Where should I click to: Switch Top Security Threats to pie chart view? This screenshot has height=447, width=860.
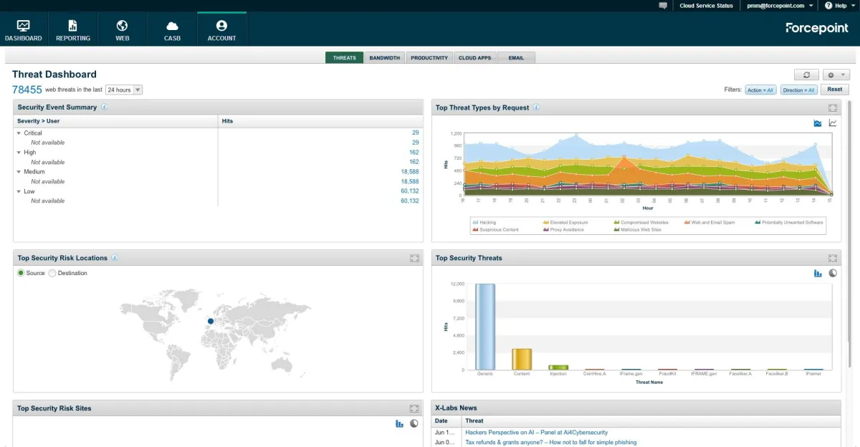(832, 273)
